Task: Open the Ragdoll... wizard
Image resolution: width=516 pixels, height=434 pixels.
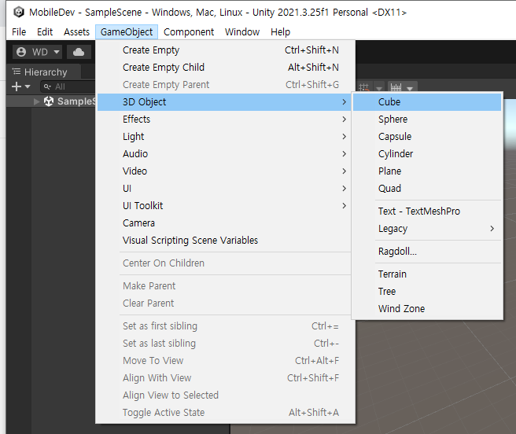Action: [427, 252]
